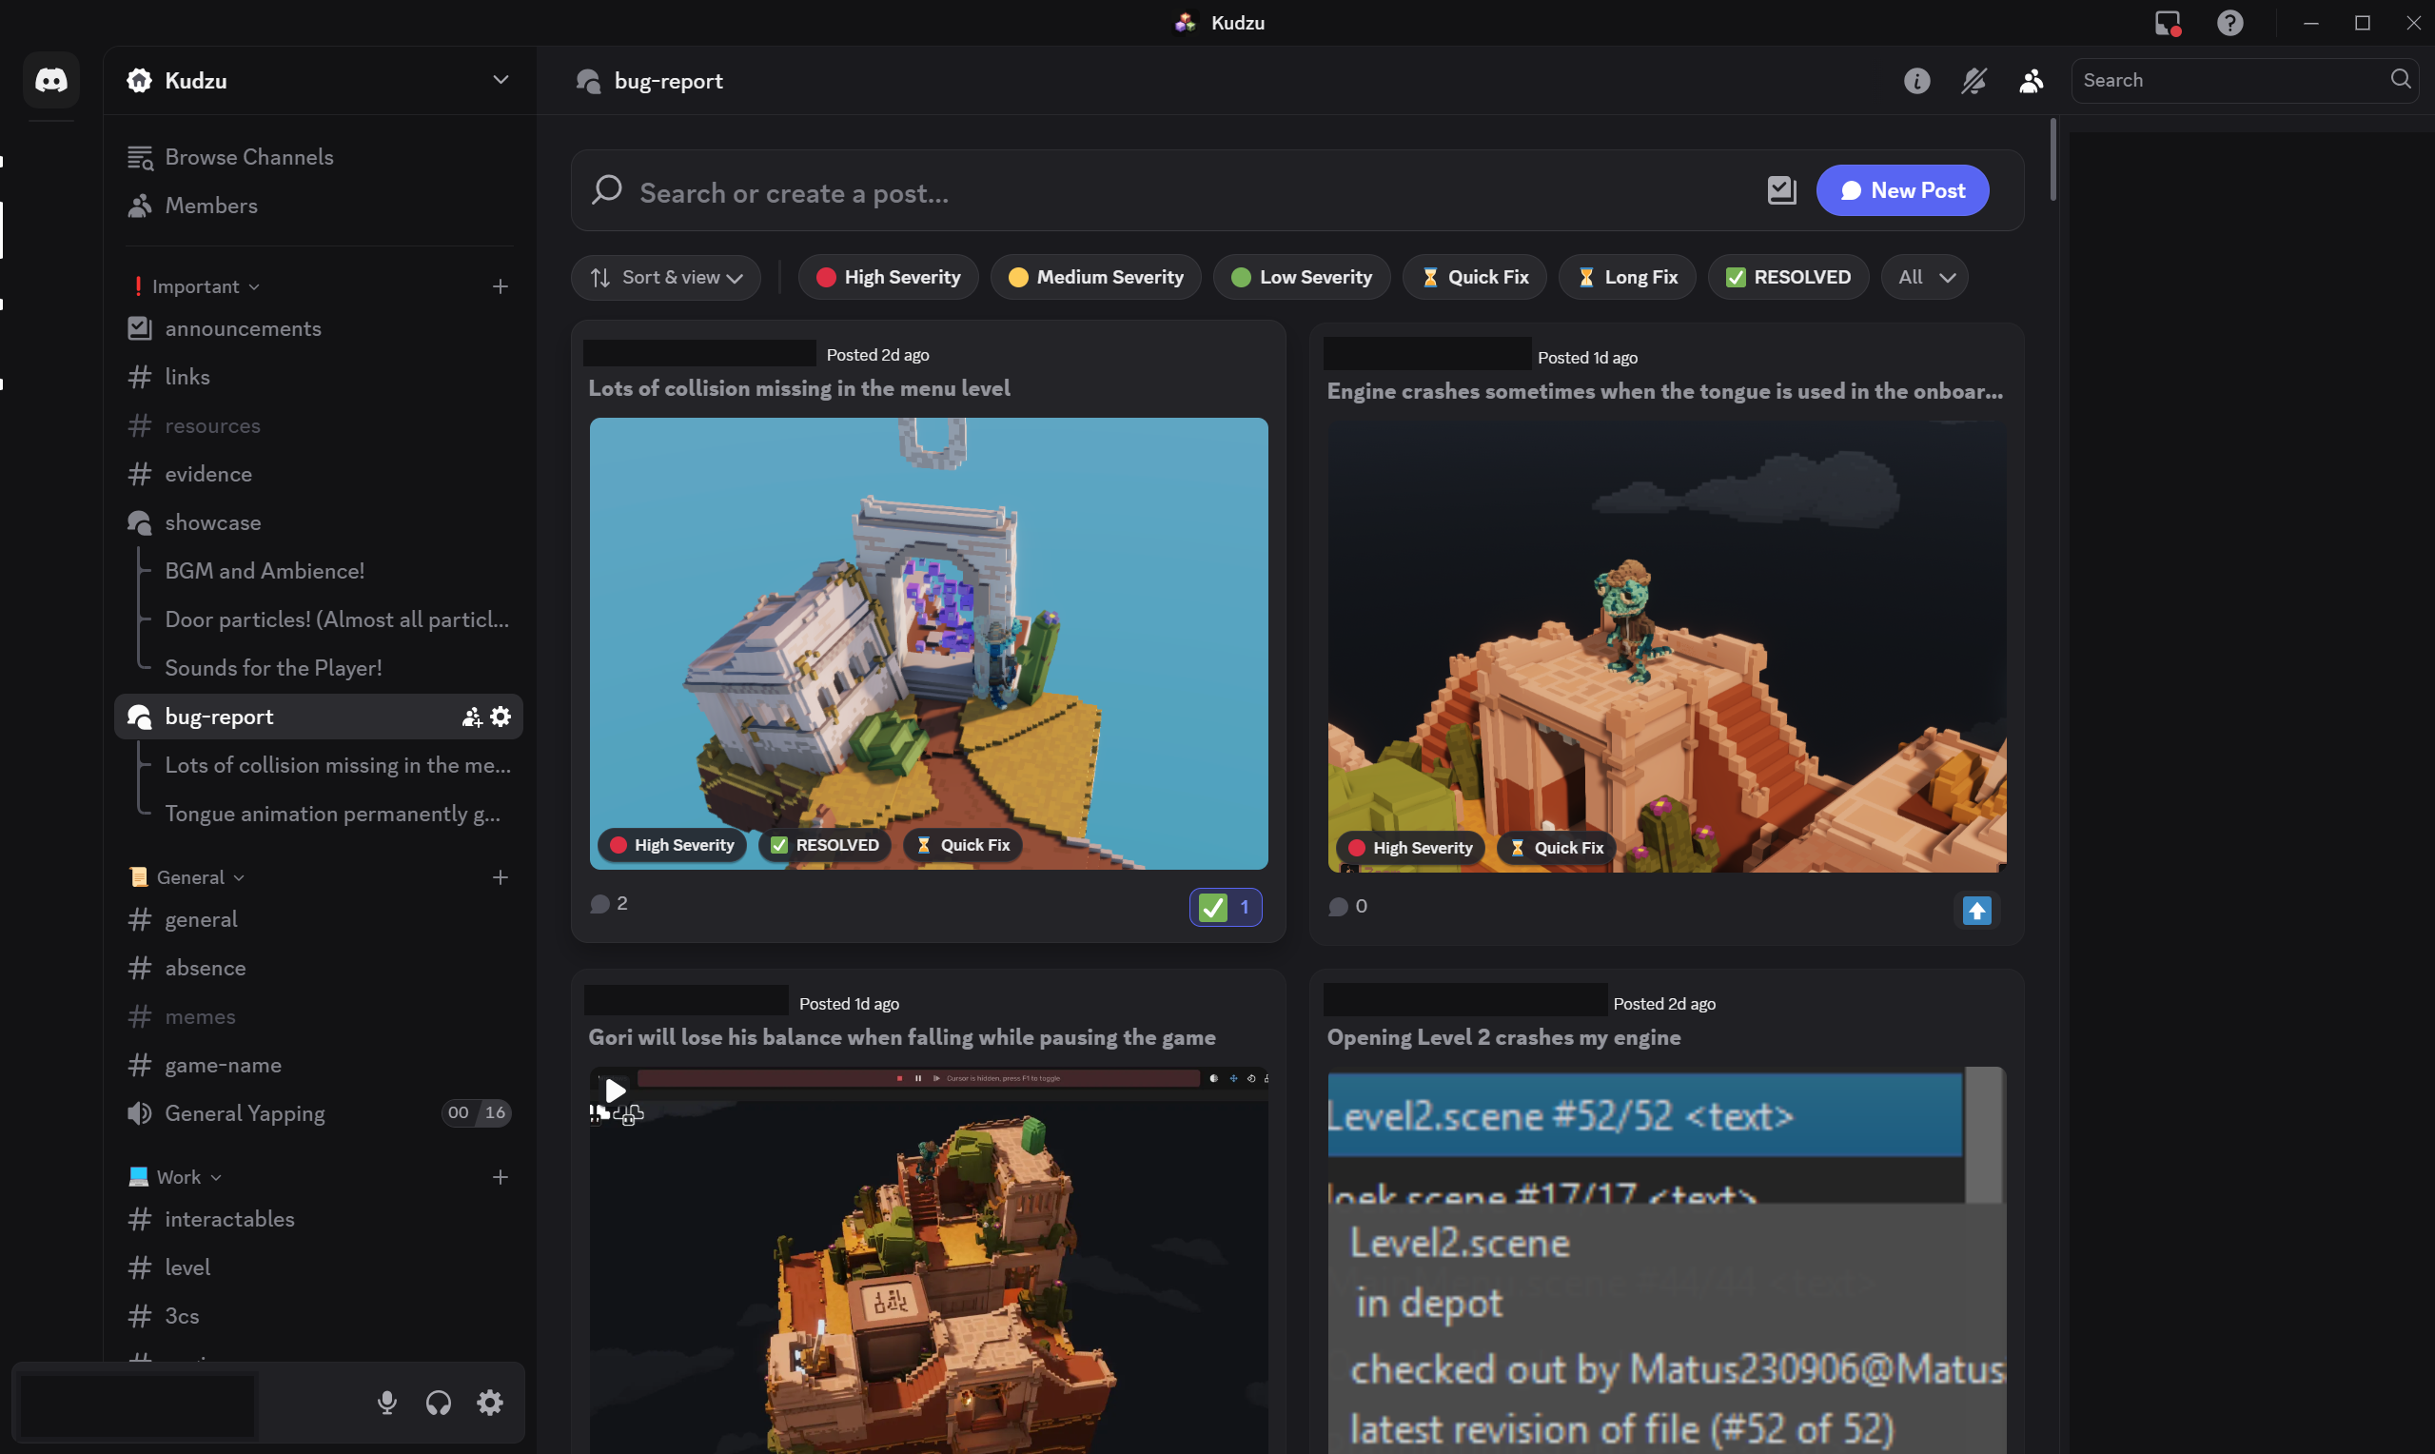Viewport: 2435px width, 1454px height.
Task: Open User Settings gear
Action: (490, 1403)
